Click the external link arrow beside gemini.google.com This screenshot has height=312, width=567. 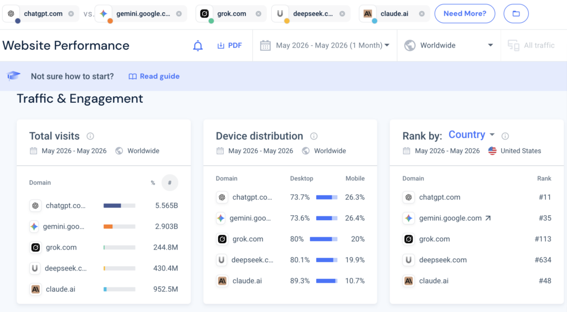click(488, 218)
